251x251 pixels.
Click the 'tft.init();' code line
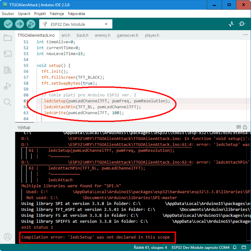tap(55, 72)
